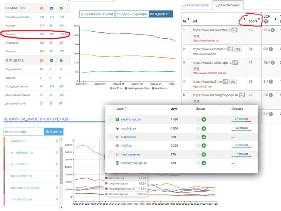Click info icon beside LCP value 8.1
This screenshot has width=281, height=211.
point(271,82)
